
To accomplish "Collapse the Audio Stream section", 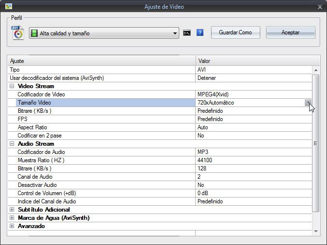I will click(x=12, y=144).
